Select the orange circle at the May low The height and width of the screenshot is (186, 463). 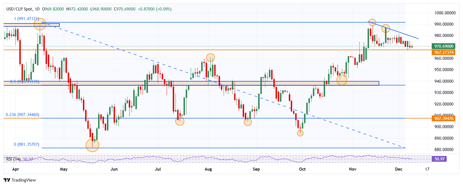tap(92, 145)
